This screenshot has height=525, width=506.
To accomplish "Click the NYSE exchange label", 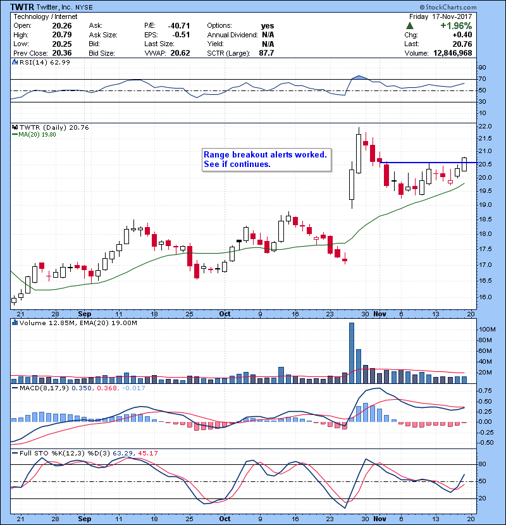I will [84, 8].
